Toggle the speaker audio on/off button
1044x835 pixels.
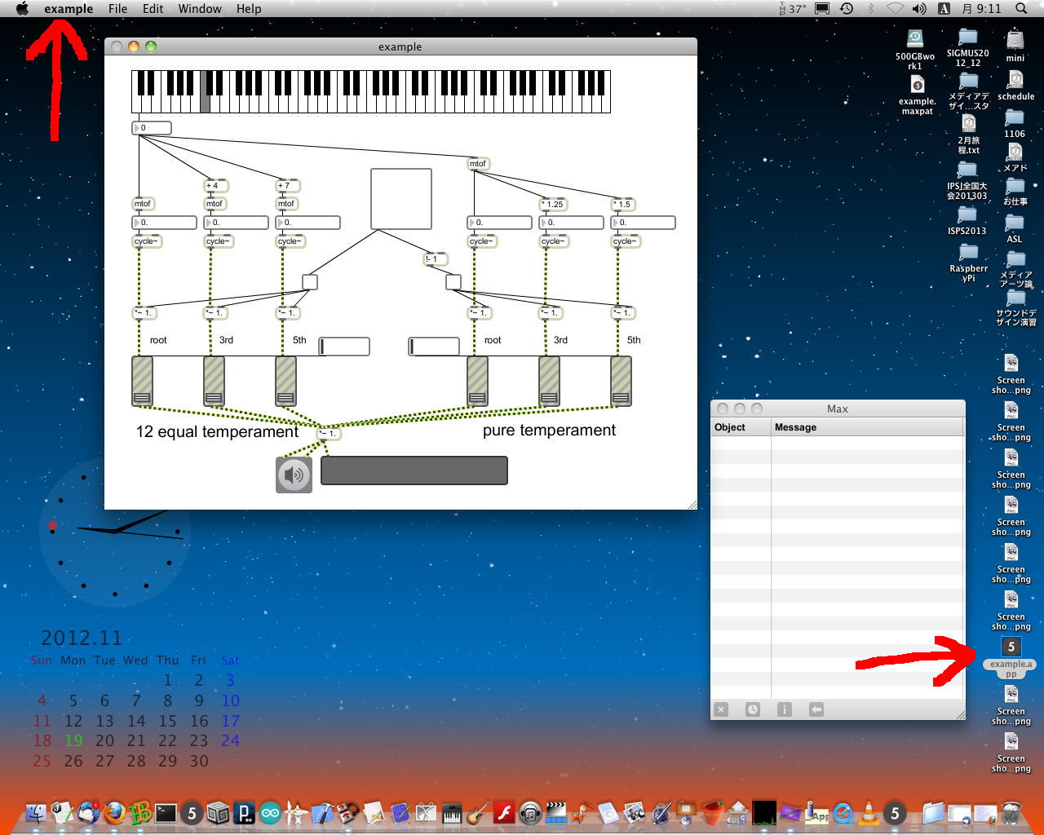[294, 475]
